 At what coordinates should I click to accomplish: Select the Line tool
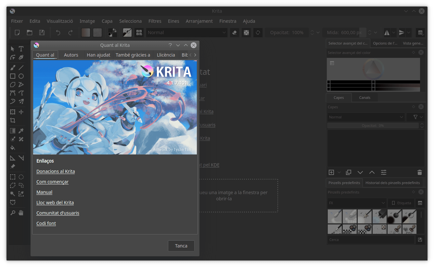(x=21, y=68)
